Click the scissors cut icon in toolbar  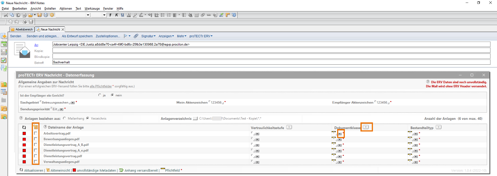coord(6,15)
